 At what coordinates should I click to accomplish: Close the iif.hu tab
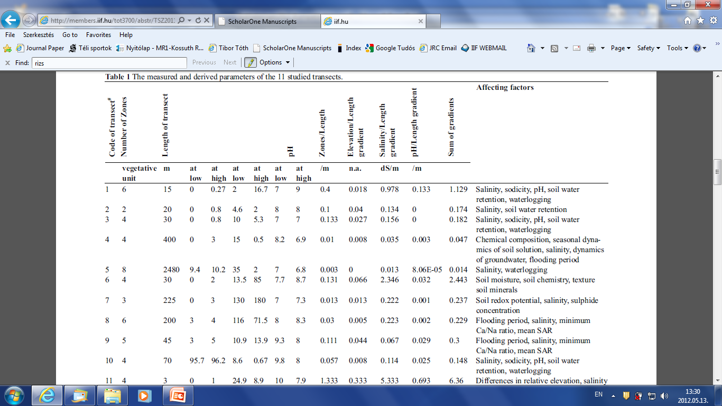click(420, 22)
